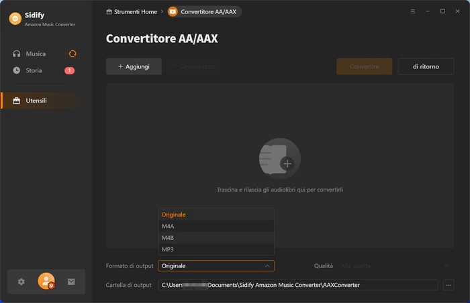Click the Sidify logo icon
This screenshot has width=470, height=303.
(15, 19)
